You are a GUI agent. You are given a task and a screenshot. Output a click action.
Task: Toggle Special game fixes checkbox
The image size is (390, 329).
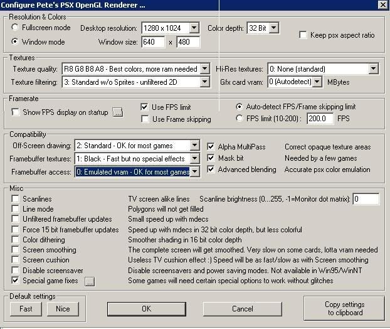(15, 281)
